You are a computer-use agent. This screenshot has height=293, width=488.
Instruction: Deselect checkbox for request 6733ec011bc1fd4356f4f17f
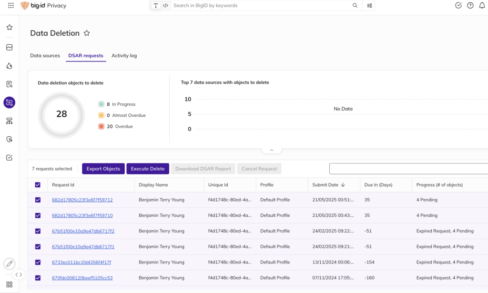[x=38, y=263]
